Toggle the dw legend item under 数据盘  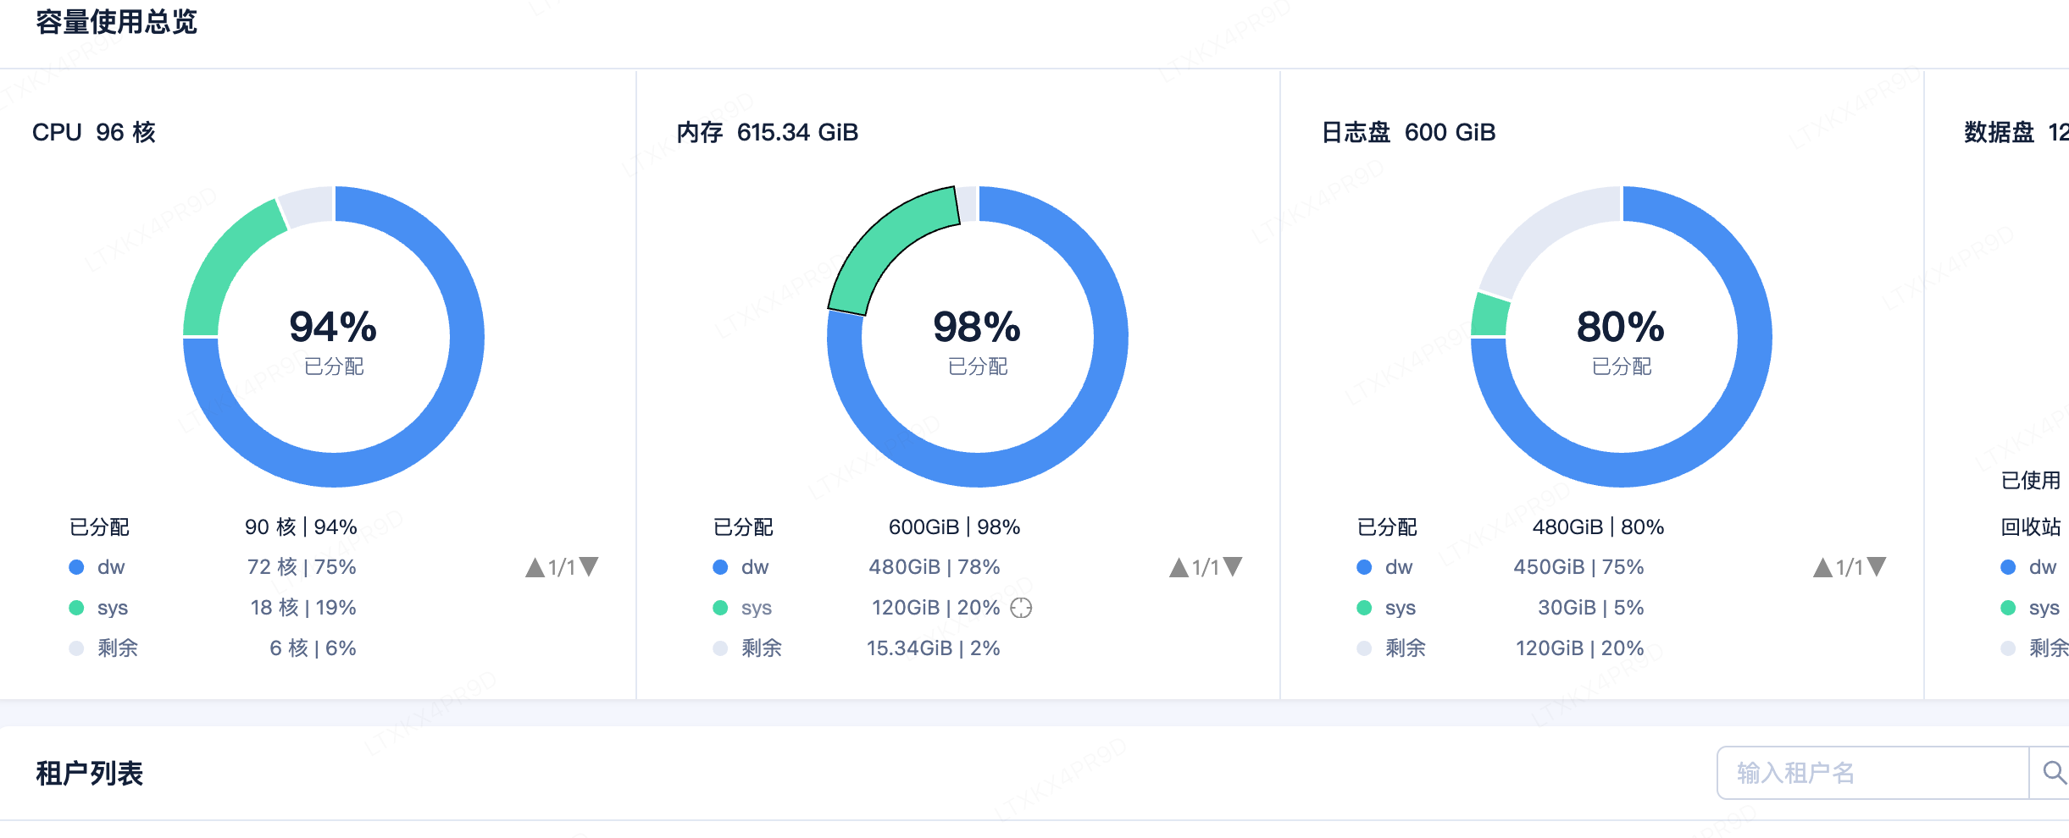click(x=2029, y=567)
